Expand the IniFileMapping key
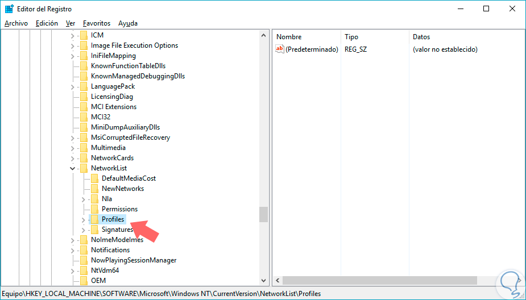Viewport: 526px width, 300px height. (x=72, y=56)
